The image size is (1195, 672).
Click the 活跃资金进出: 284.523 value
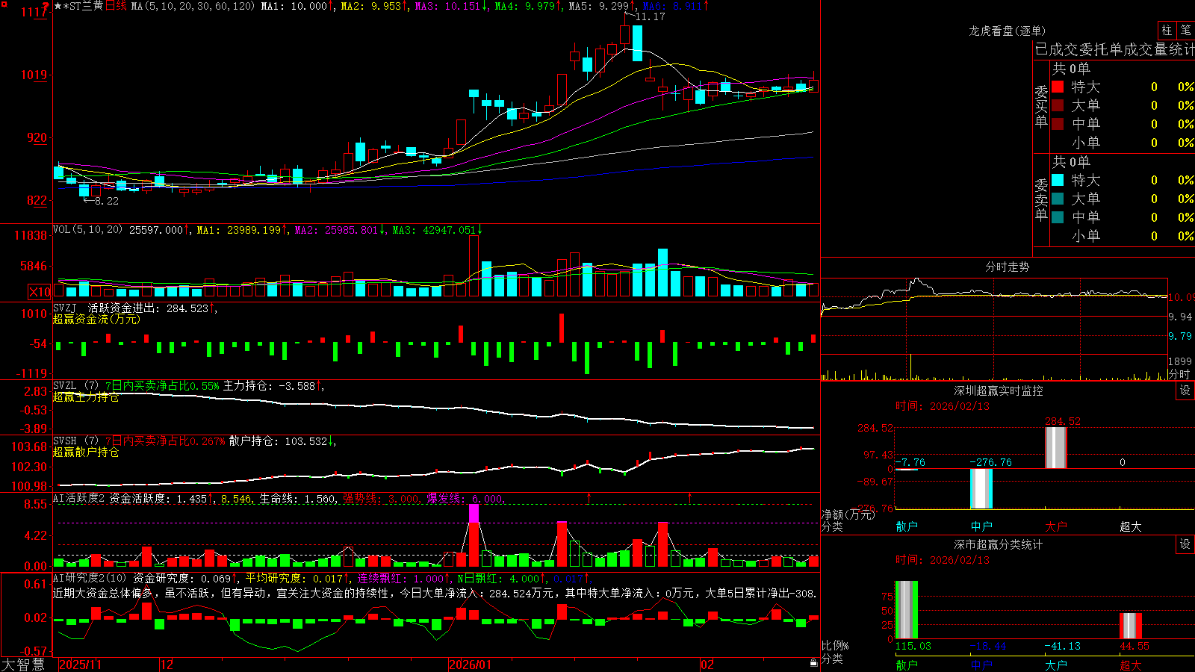149,308
